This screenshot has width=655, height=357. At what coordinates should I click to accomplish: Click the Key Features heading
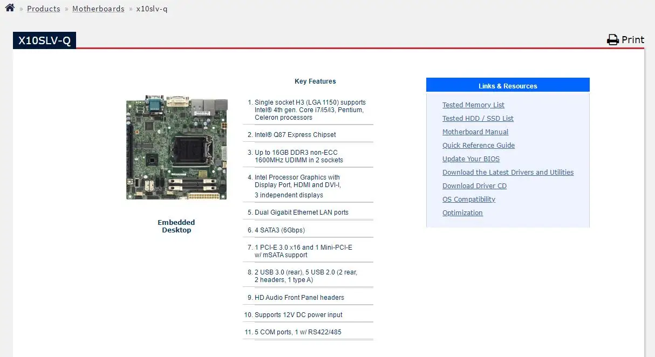click(315, 81)
